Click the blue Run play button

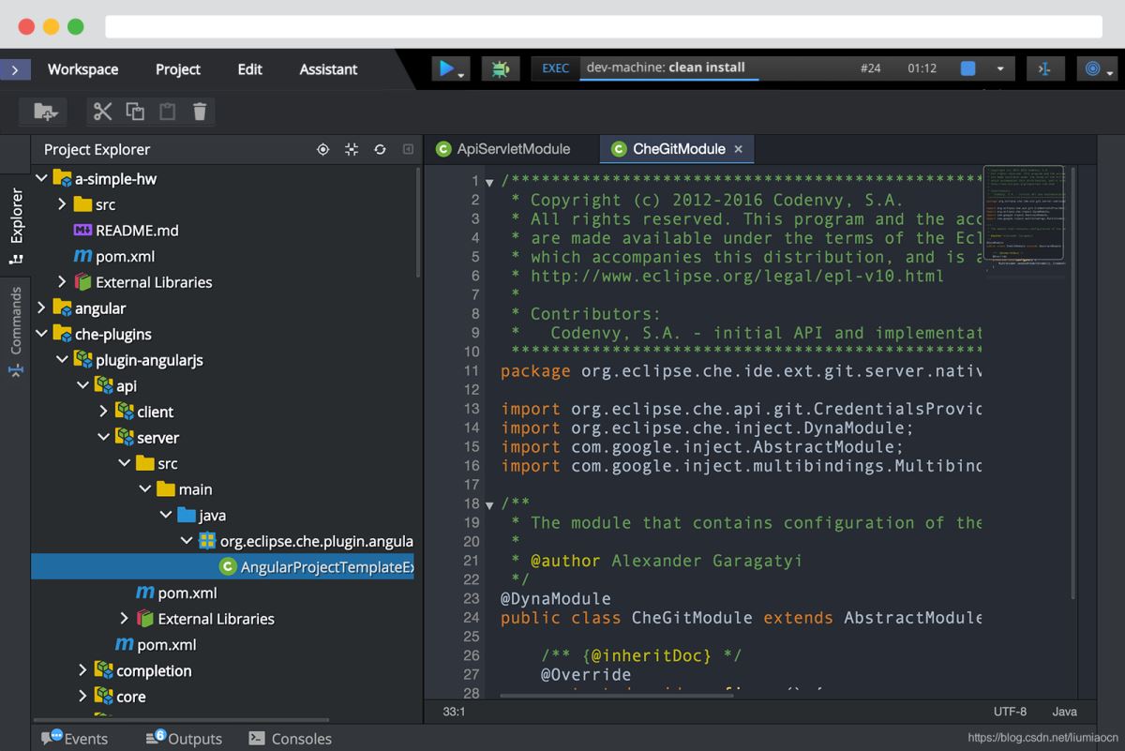coord(446,68)
